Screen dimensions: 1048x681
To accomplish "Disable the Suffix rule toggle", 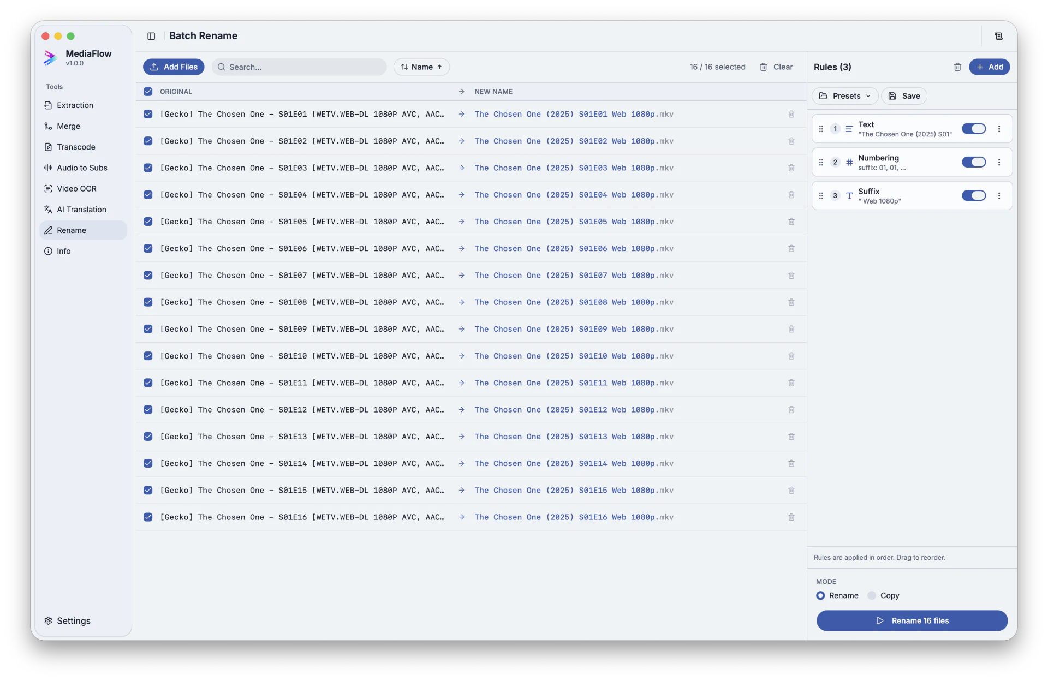I will click(x=974, y=195).
